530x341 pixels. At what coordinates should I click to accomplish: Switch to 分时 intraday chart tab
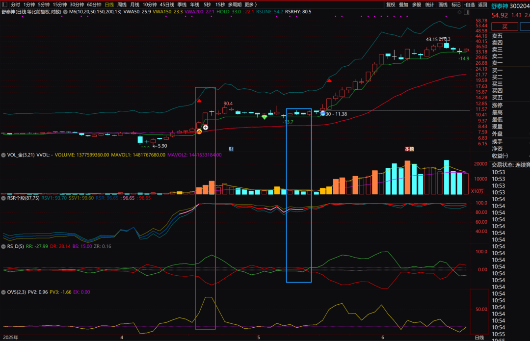click(x=16, y=5)
